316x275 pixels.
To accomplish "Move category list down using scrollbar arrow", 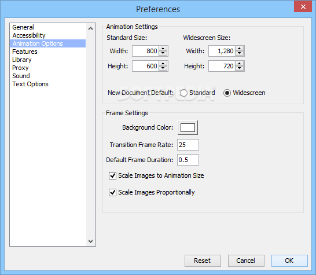I will [x=91, y=241].
